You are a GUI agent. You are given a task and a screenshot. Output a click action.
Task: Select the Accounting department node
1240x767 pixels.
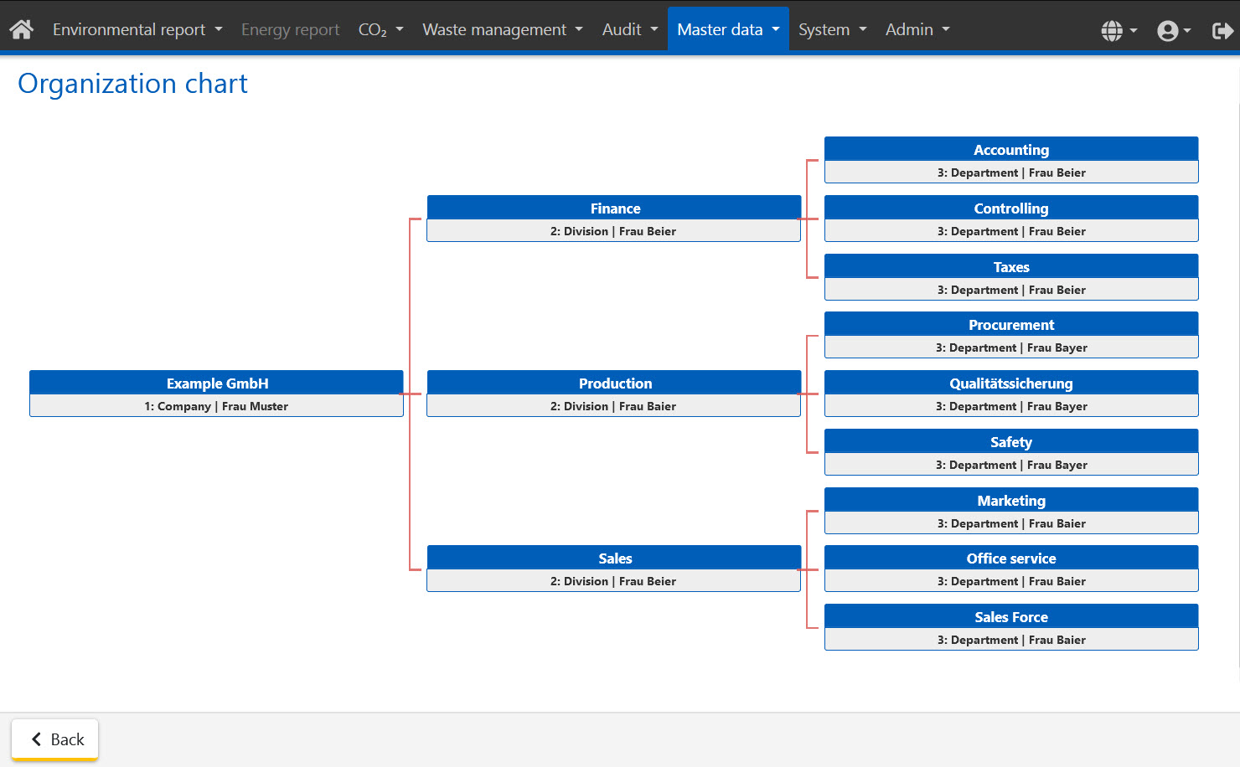[x=1010, y=159]
